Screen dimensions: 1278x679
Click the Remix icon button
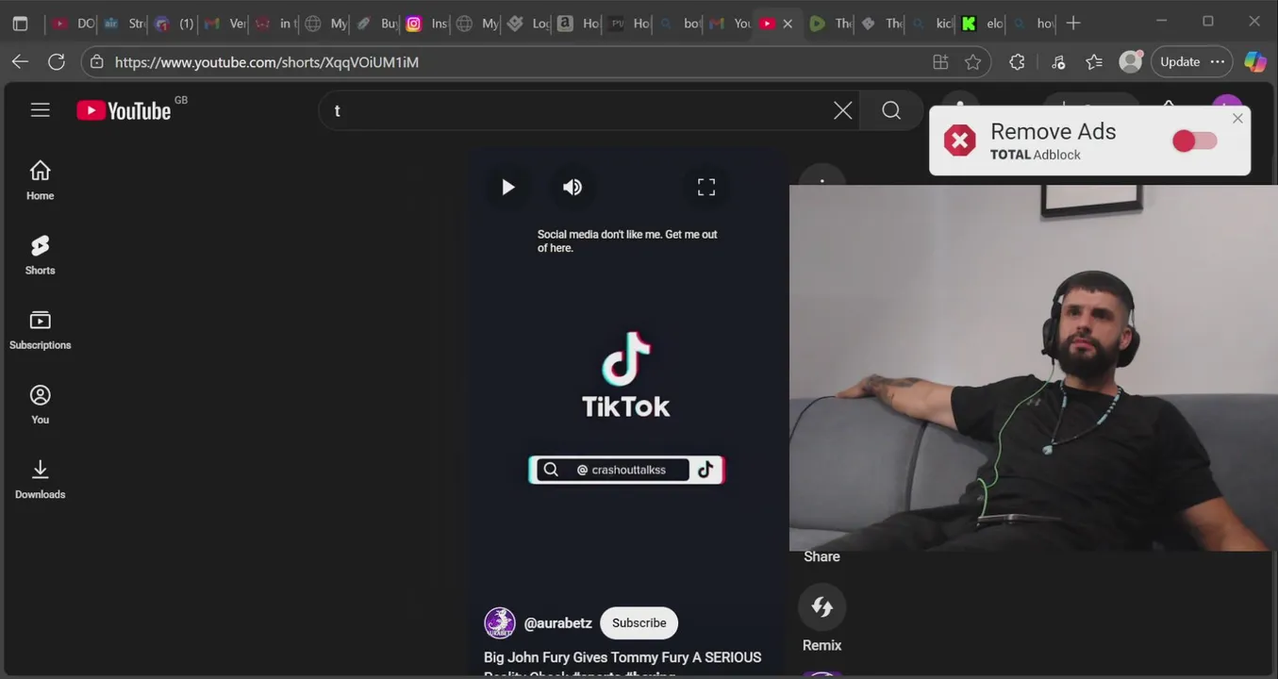point(822,607)
